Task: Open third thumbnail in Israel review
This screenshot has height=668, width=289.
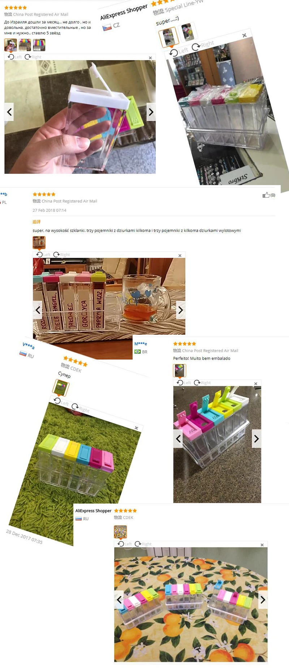Action: pyautogui.click(x=39, y=45)
